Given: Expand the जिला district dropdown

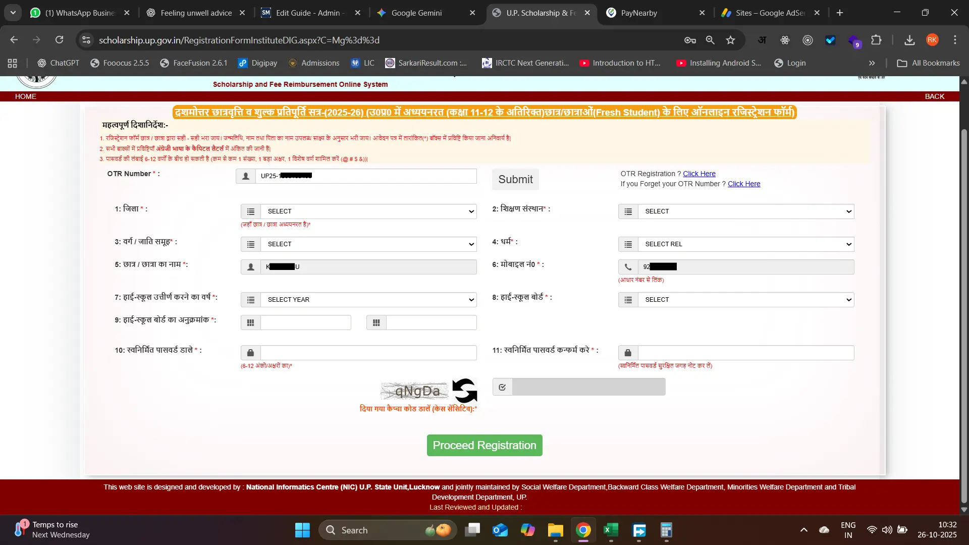Looking at the screenshot, I should (368, 211).
